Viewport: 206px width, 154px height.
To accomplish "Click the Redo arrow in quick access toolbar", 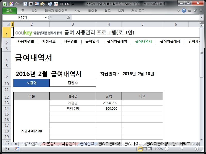I will (17, 4).
